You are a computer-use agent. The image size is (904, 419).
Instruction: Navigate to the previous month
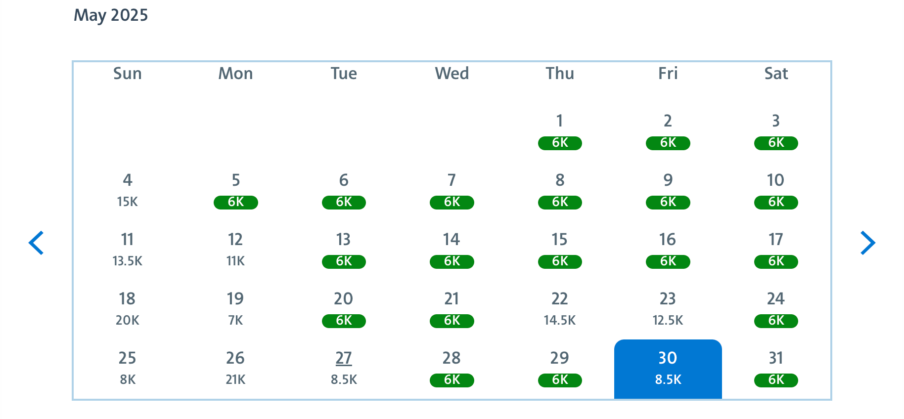coord(37,243)
